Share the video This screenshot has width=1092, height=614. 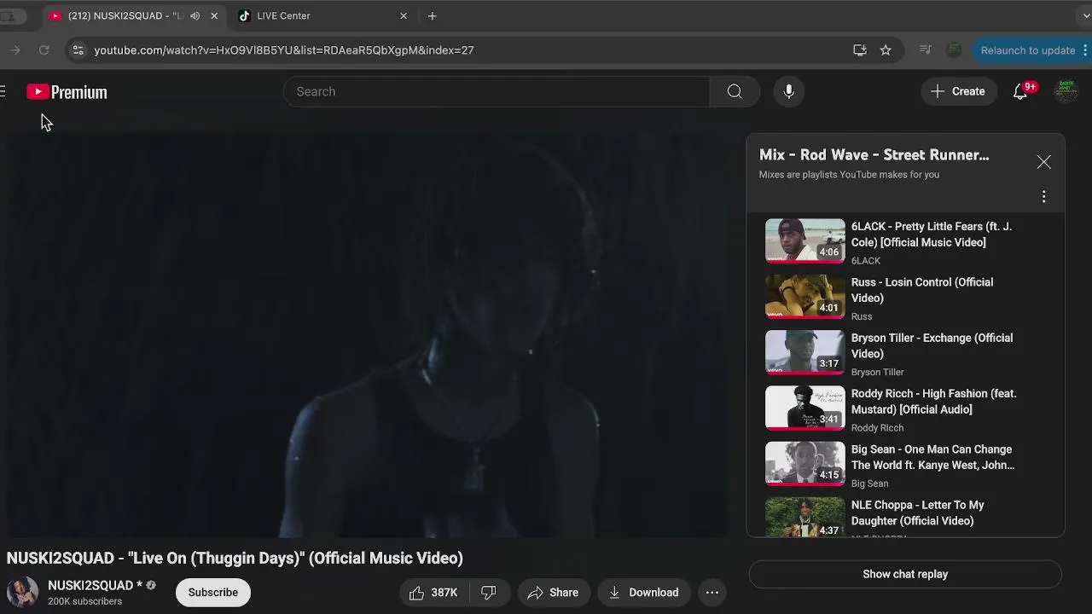coord(553,593)
